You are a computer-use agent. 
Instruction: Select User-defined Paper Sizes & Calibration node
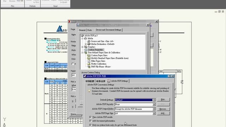coord(104,53)
